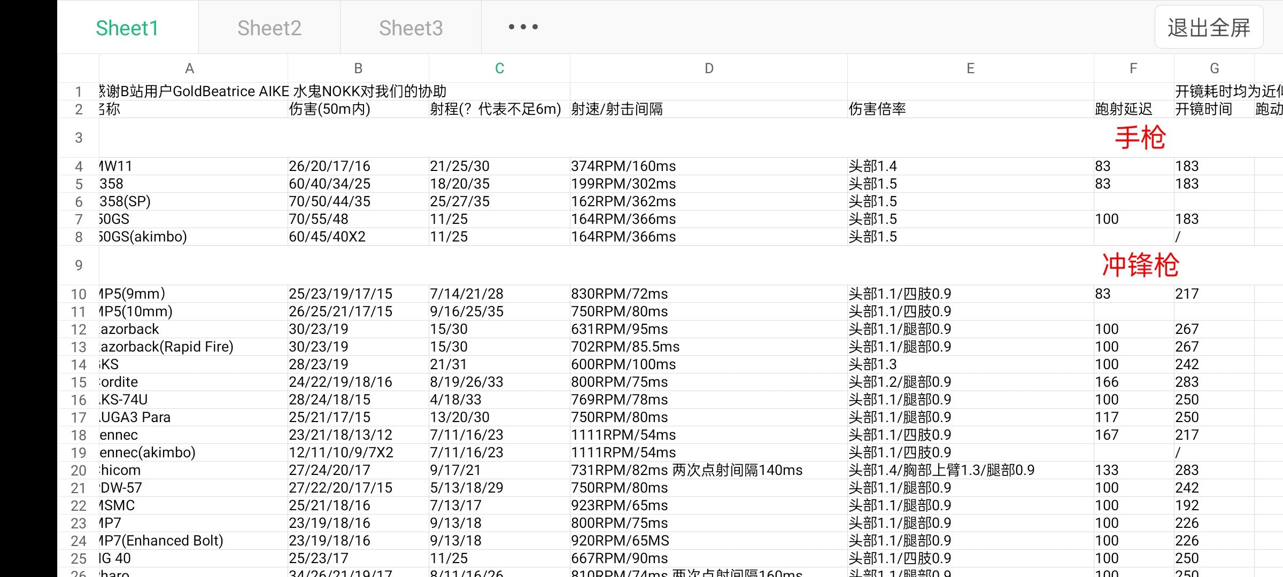Click cell 12/11/10/9/7X2
The height and width of the screenshot is (577, 1283).
click(358, 453)
